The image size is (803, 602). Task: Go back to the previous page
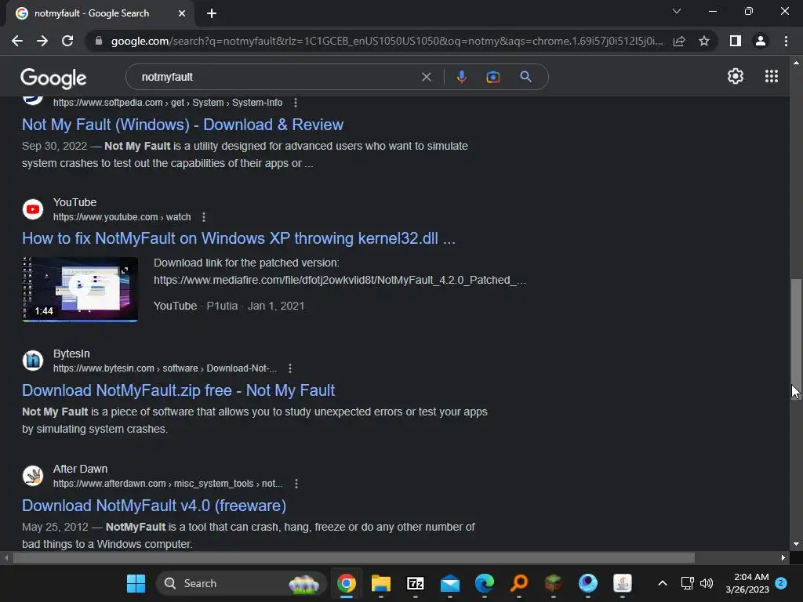[x=17, y=41]
